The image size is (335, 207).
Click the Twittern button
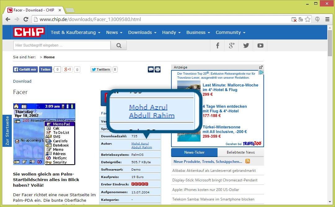[x=101, y=69]
